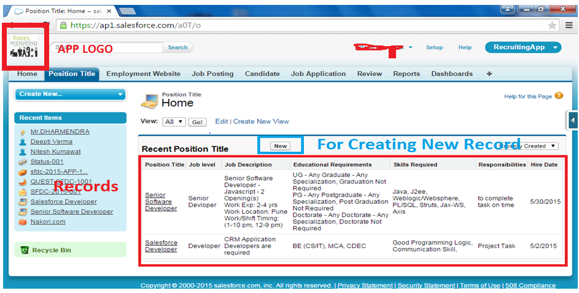Image resolution: width=579 pixels, height=293 pixels.
Task: Open Salesforce Developer record in table
Action: [161, 246]
